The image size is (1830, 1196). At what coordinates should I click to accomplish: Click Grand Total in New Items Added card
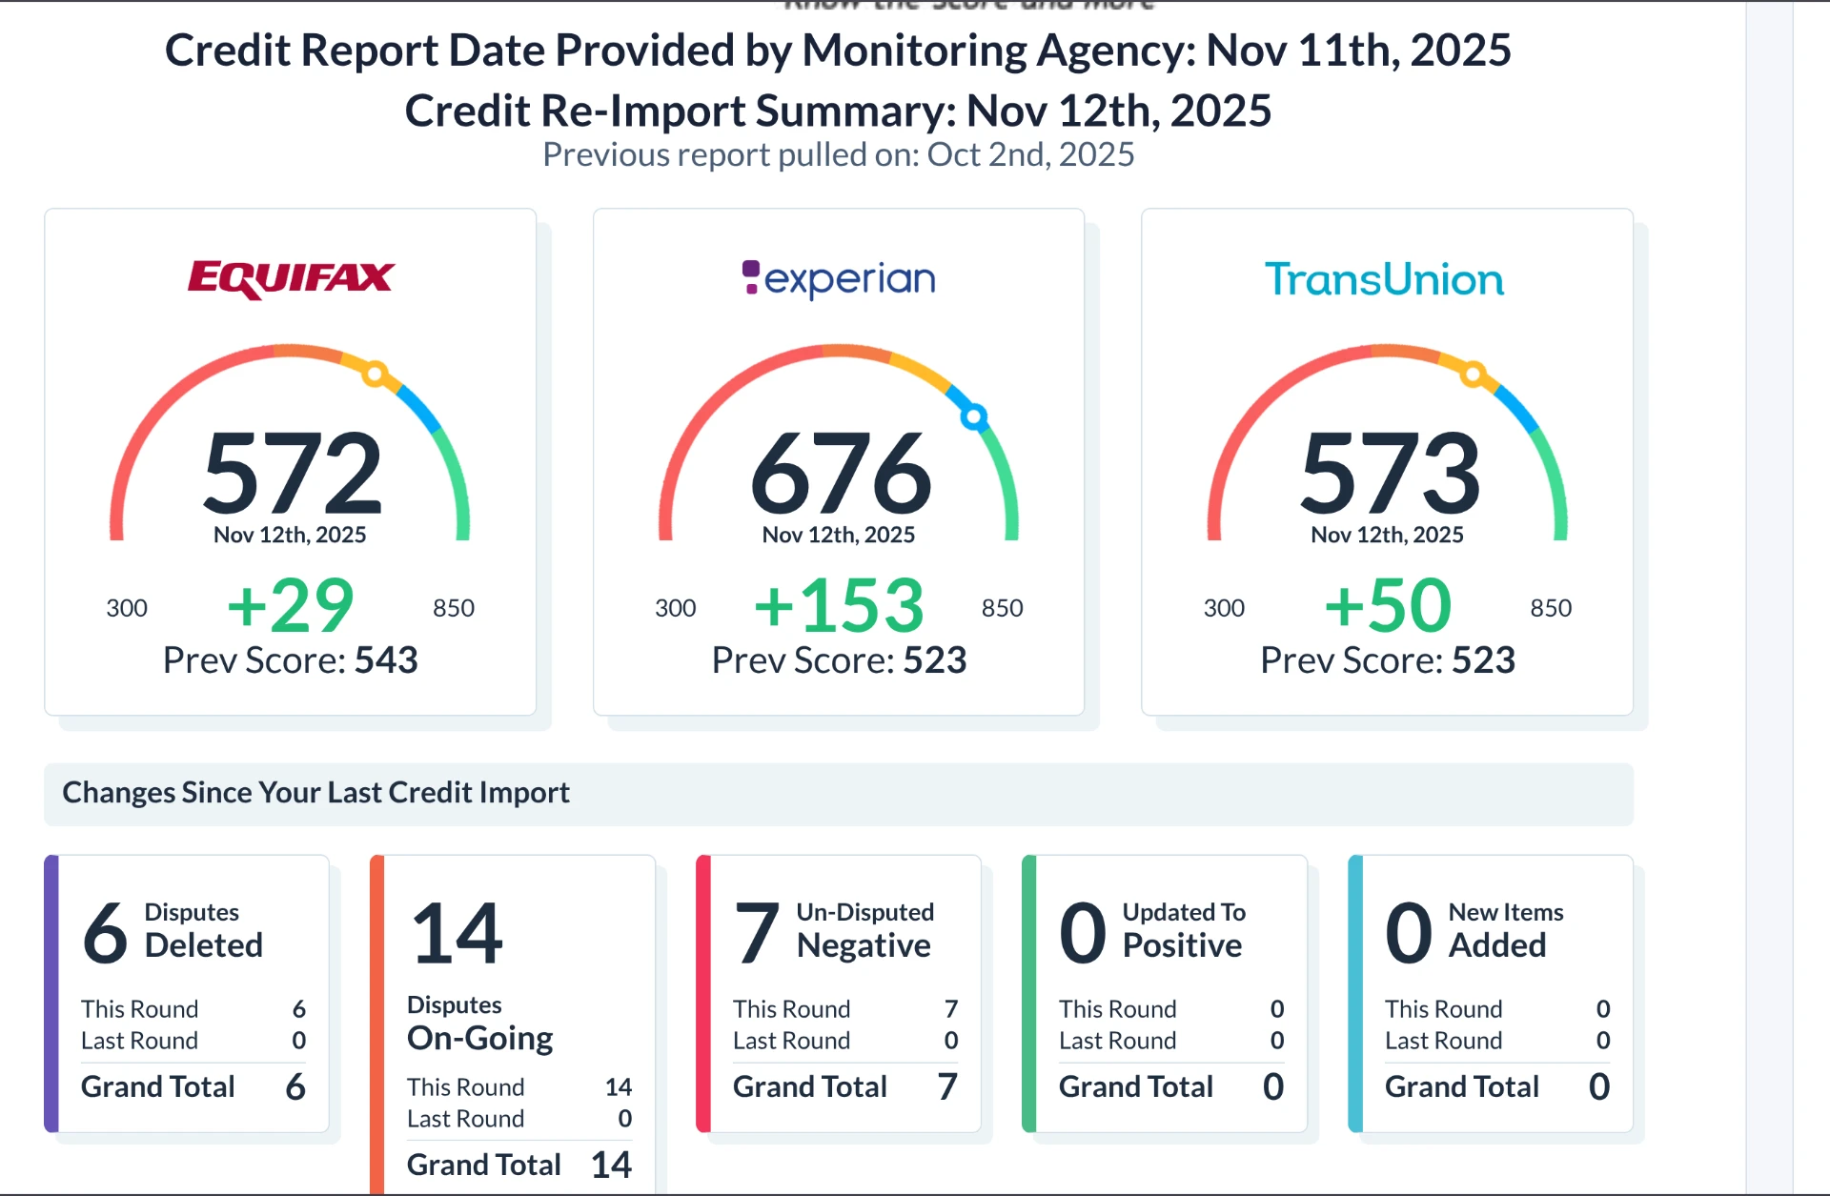click(1497, 1087)
